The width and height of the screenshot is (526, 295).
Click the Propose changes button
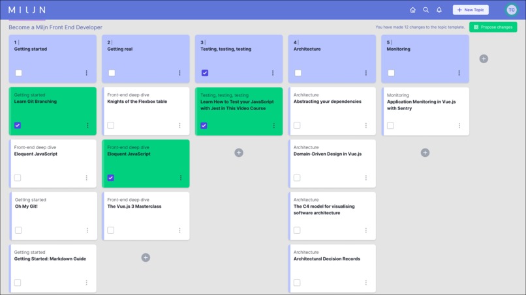493,27
